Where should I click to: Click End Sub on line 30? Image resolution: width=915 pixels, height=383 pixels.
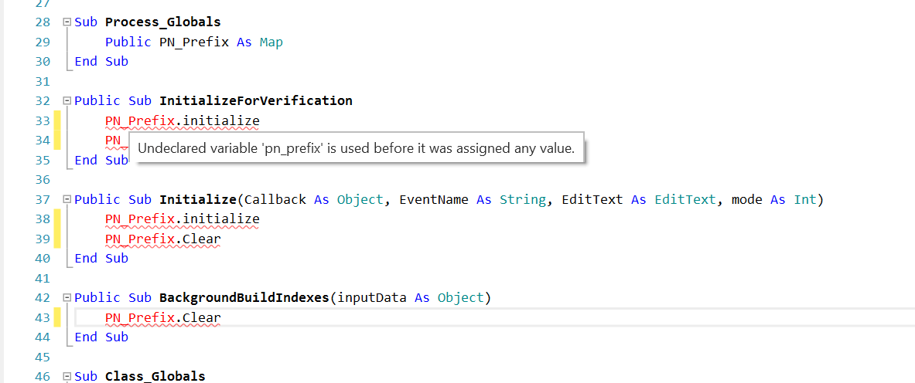pyautogui.click(x=101, y=62)
